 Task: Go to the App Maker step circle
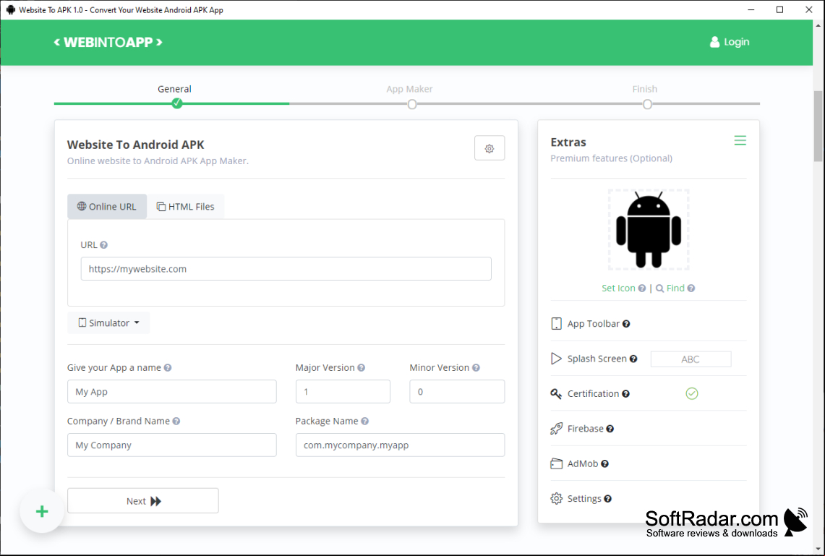pyautogui.click(x=412, y=104)
